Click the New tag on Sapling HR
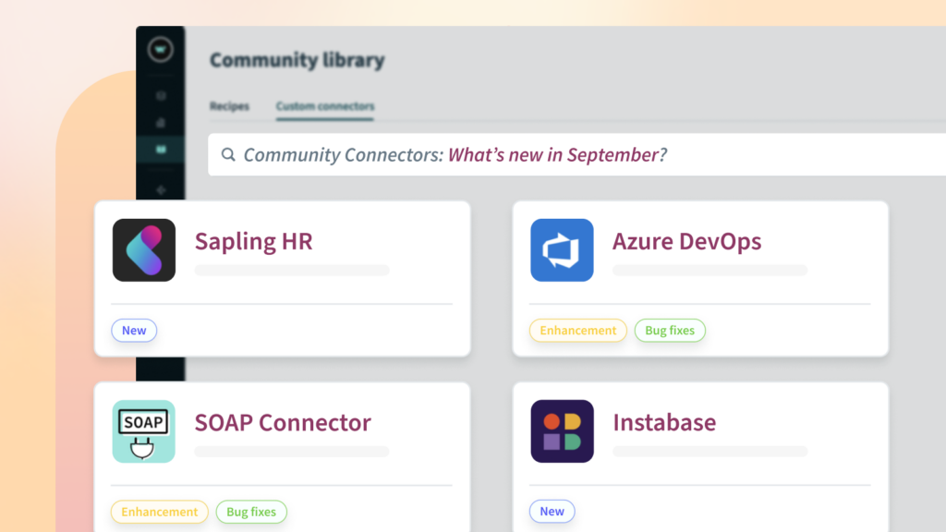Image resolution: width=946 pixels, height=532 pixels. pos(133,330)
